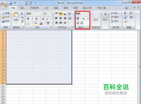Click accounting number format icon
The image size is (141, 104).
tap(78, 19)
